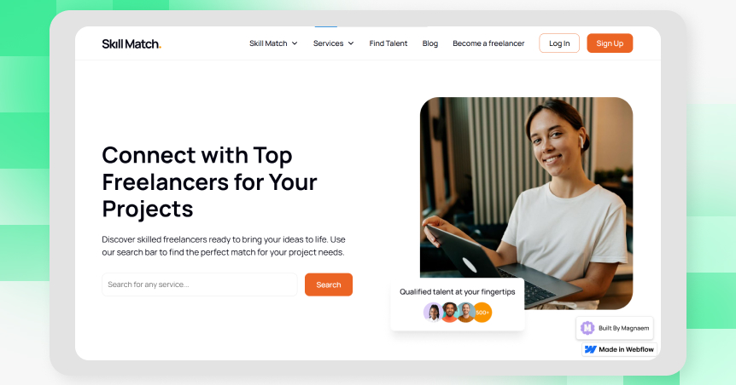Screen dimensions: 736x385
Task: Go to Find Talent page
Action: click(388, 43)
